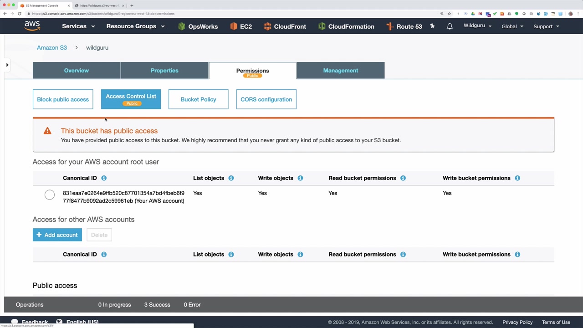583x328 pixels.
Task: Open the Management tab
Action: [x=341, y=71]
